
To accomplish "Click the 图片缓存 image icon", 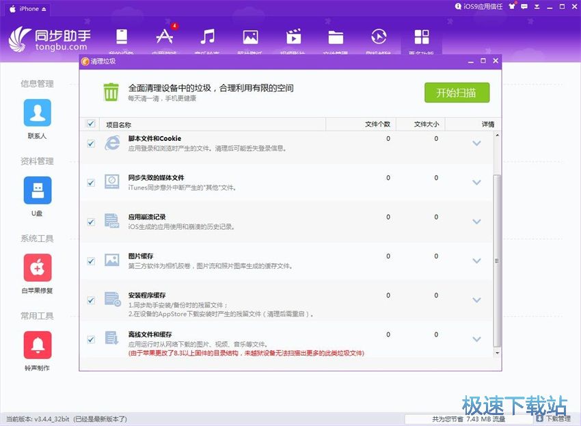I will tap(112, 260).
